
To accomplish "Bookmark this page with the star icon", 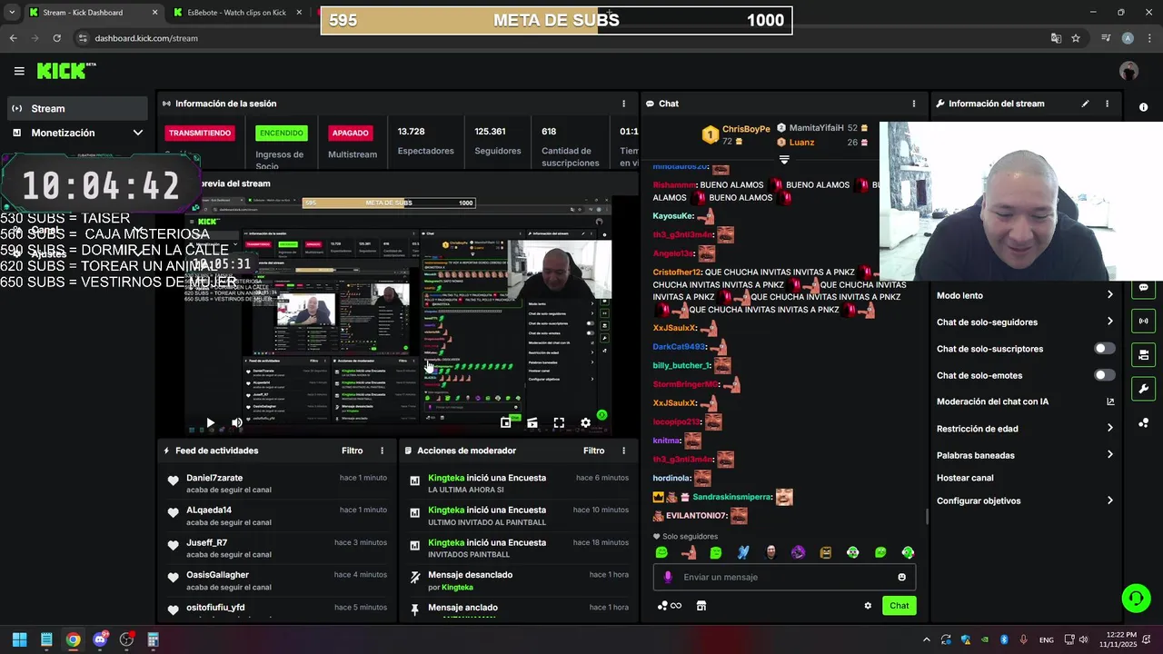I will (1076, 38).
